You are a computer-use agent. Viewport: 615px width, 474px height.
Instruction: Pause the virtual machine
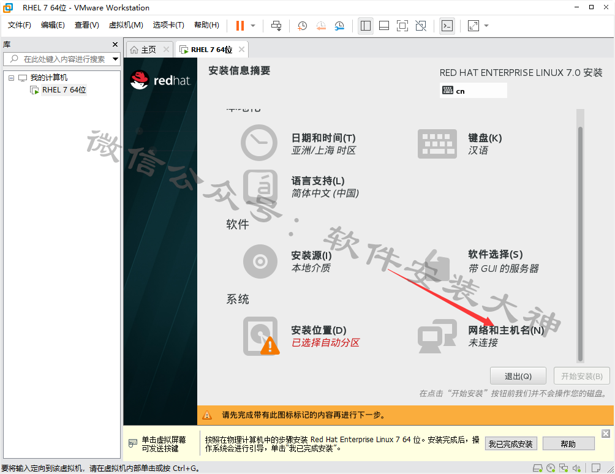[240, 26]
